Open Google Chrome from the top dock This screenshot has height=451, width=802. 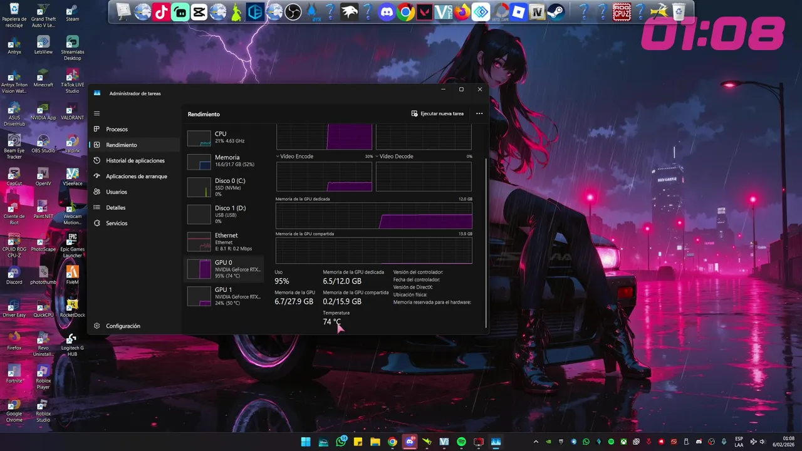[x=405, y=12]
